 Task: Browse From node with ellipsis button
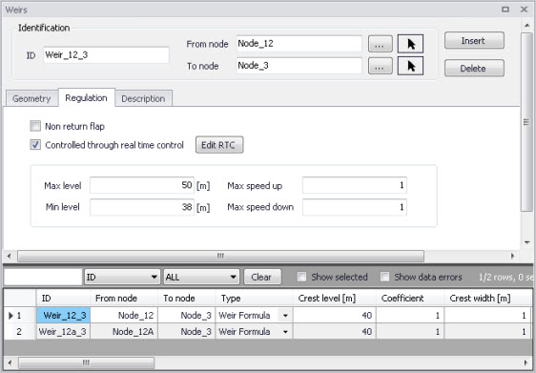(381, 45)
